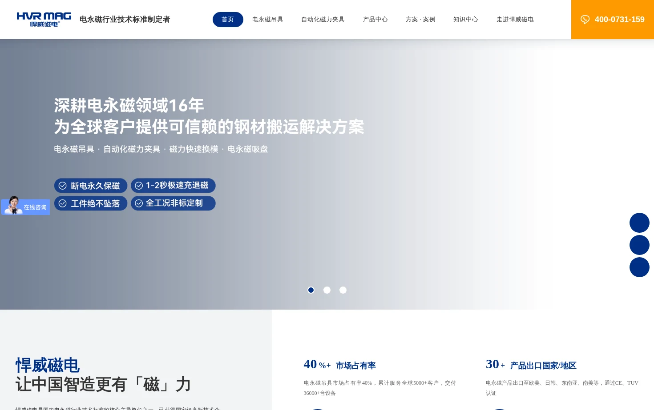
Task: Click the 40%+ 市场占有率 statistic
Action: pyautogui.click(x=340, y=365)
